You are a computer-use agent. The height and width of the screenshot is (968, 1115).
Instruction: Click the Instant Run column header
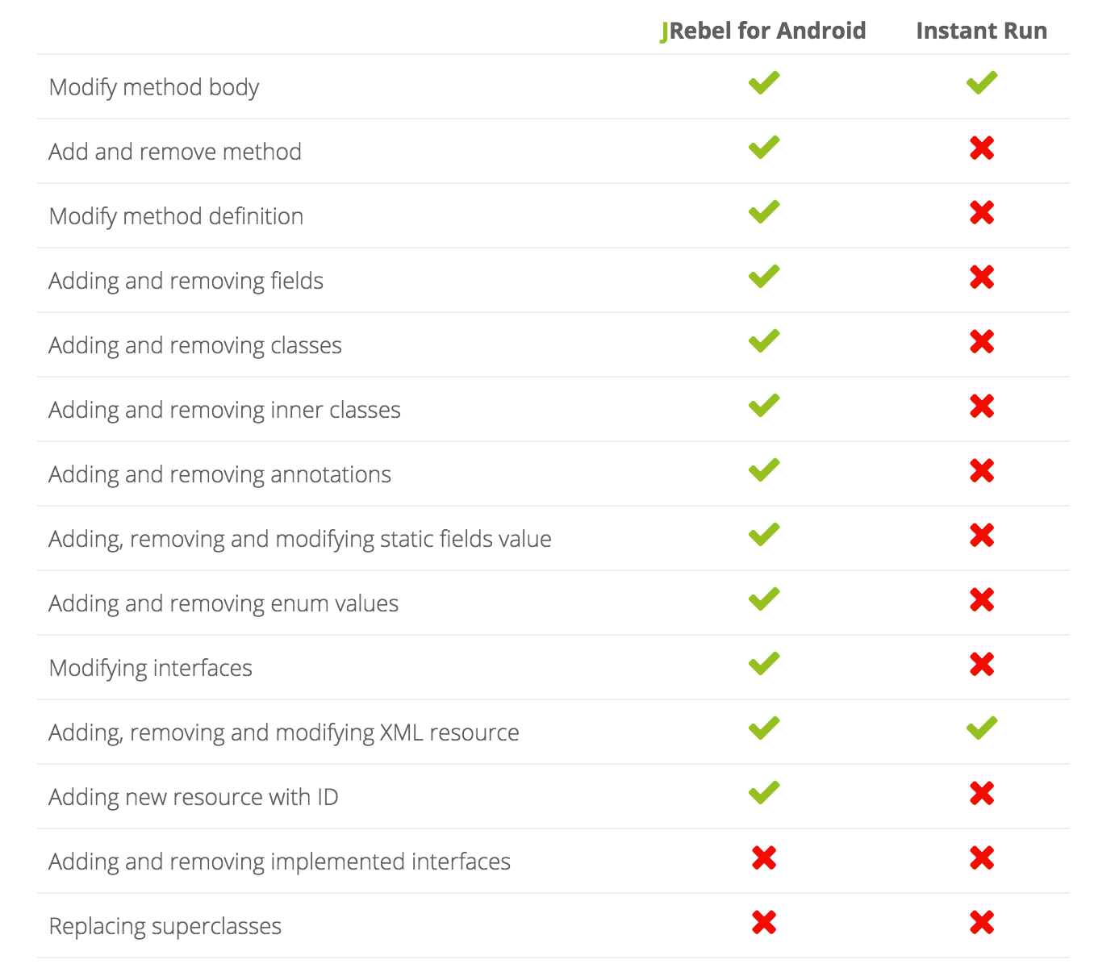click(981, 31)
